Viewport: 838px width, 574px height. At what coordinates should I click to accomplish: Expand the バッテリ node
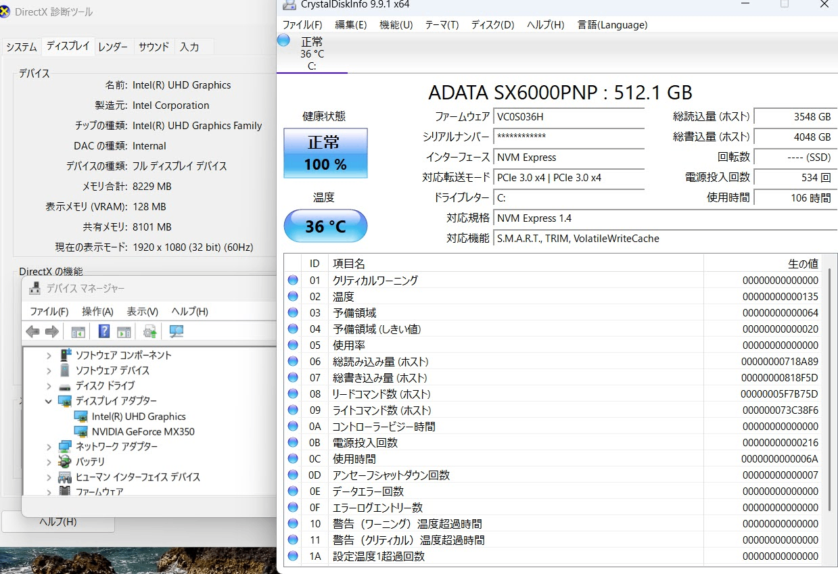click(x=49, y=462)
